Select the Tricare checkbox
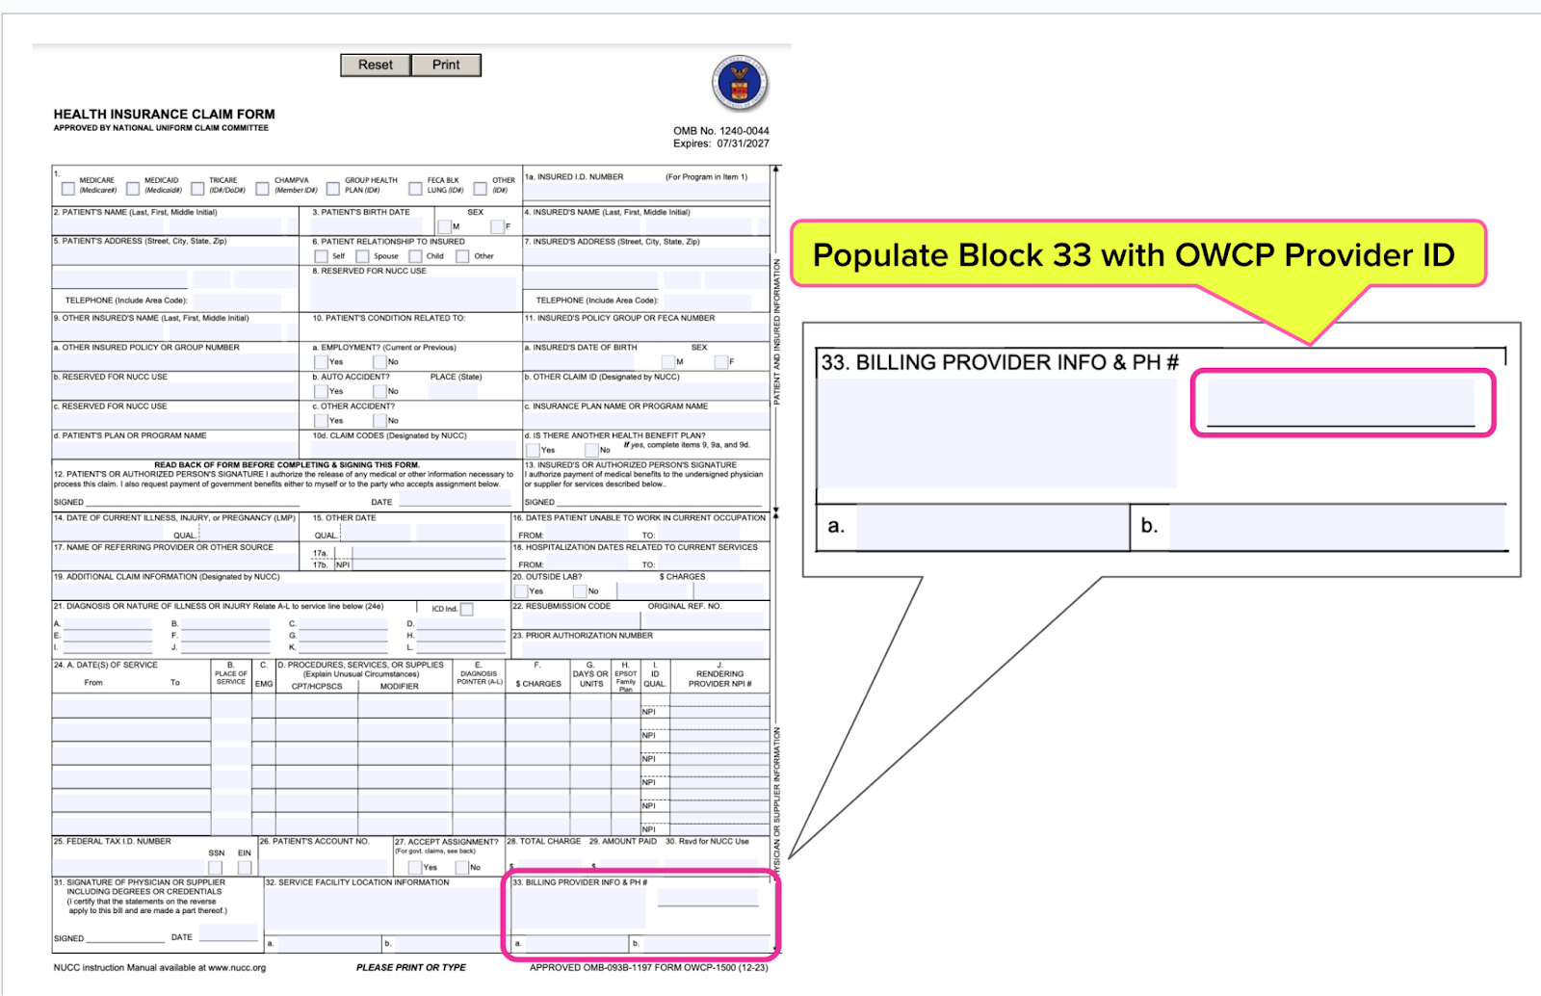1541x996 pixels. (198, 189)
